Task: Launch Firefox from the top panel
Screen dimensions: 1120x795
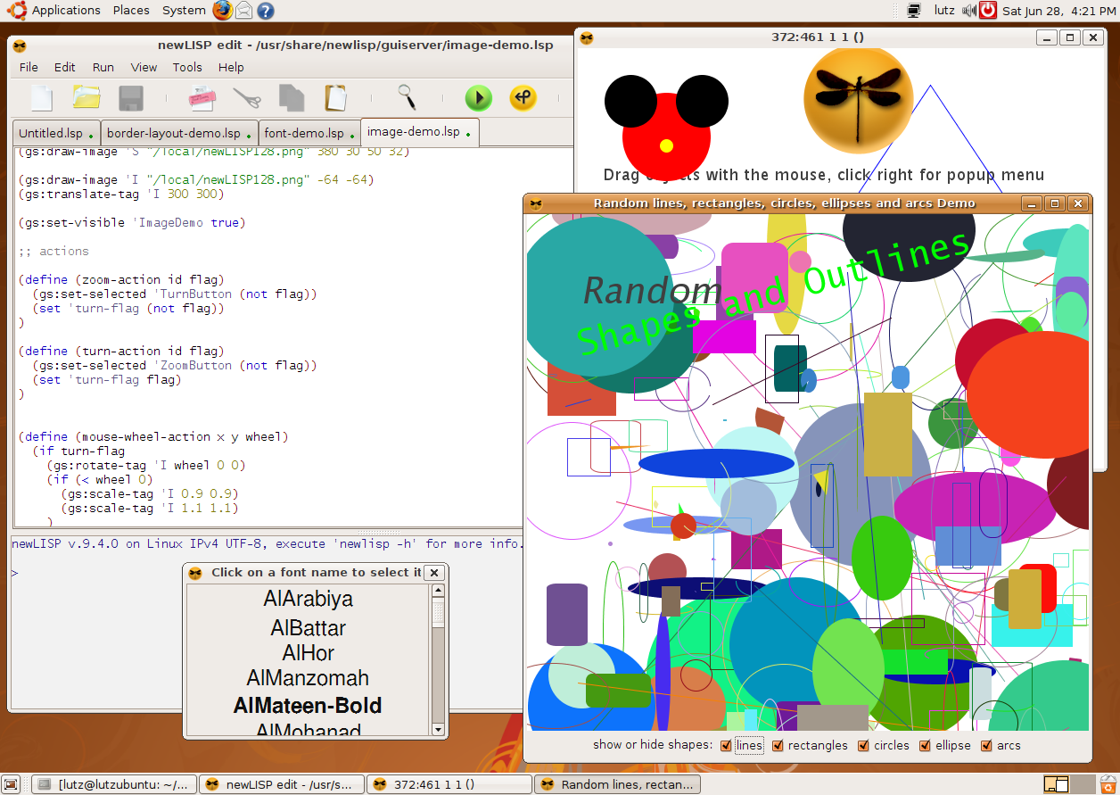Action: 222,10
